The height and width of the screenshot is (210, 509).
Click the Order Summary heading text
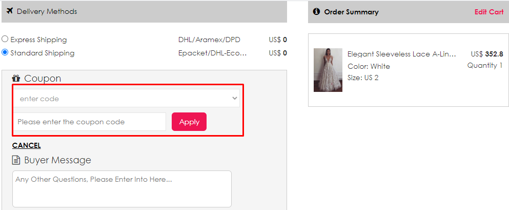click(351, 12)
